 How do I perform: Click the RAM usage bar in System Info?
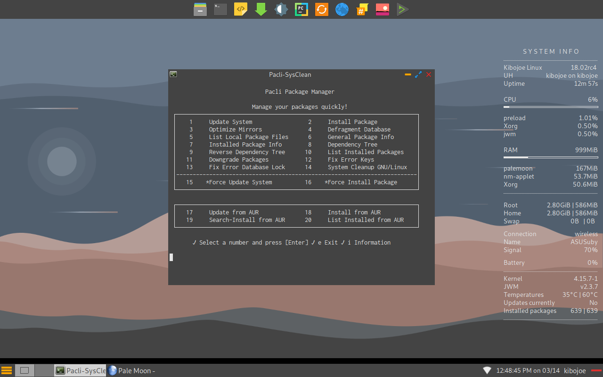pos(551,157)
